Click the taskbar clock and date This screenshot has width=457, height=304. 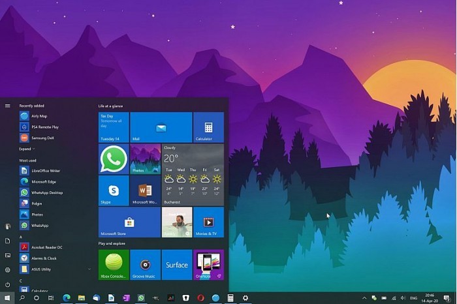[430, 297]
